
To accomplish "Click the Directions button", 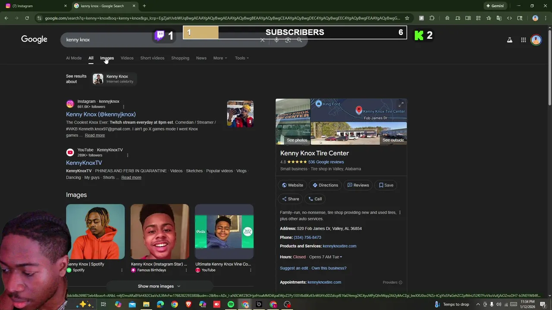I will [x=325, y=185].
